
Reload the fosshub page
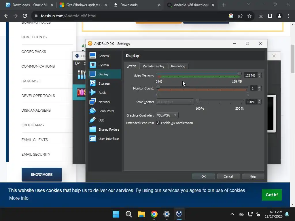[x=25, y=16]
